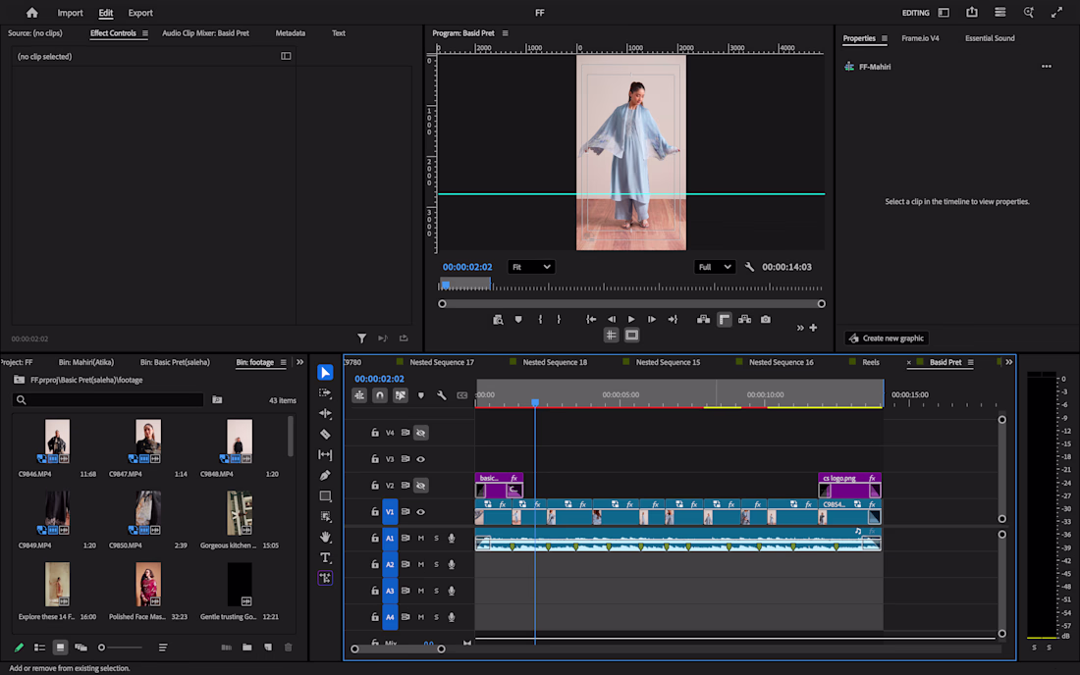Open Quick Export share icon
The height and width of the screenshot is (675, 1080).
[x=972, y=13]
